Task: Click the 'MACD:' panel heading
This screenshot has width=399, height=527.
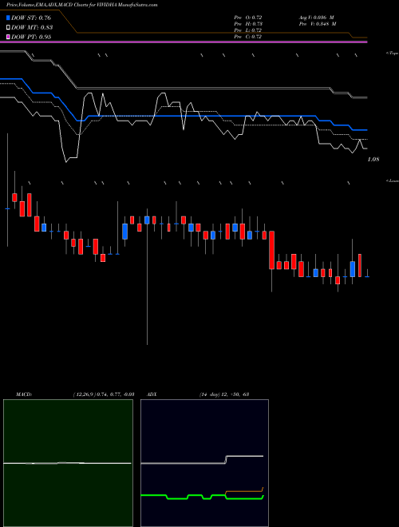Action: coord(24,394)
